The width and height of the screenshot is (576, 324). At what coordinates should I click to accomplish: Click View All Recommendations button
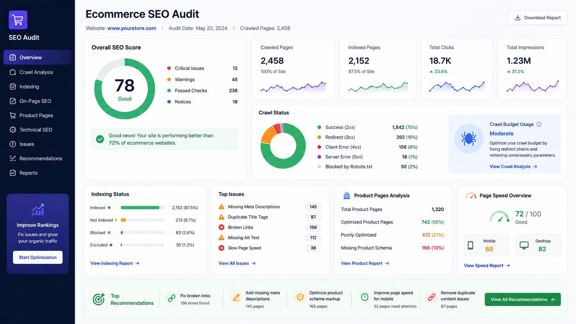click(523, 299)
